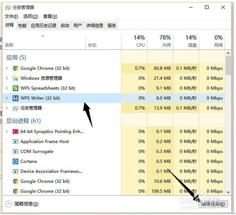Click the WPS Writer blue W icon
This screenshot has height=215, width=236.
[15, 98]
